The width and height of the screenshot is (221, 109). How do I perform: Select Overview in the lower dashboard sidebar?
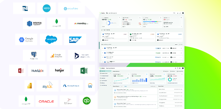[x=105, y=71]
